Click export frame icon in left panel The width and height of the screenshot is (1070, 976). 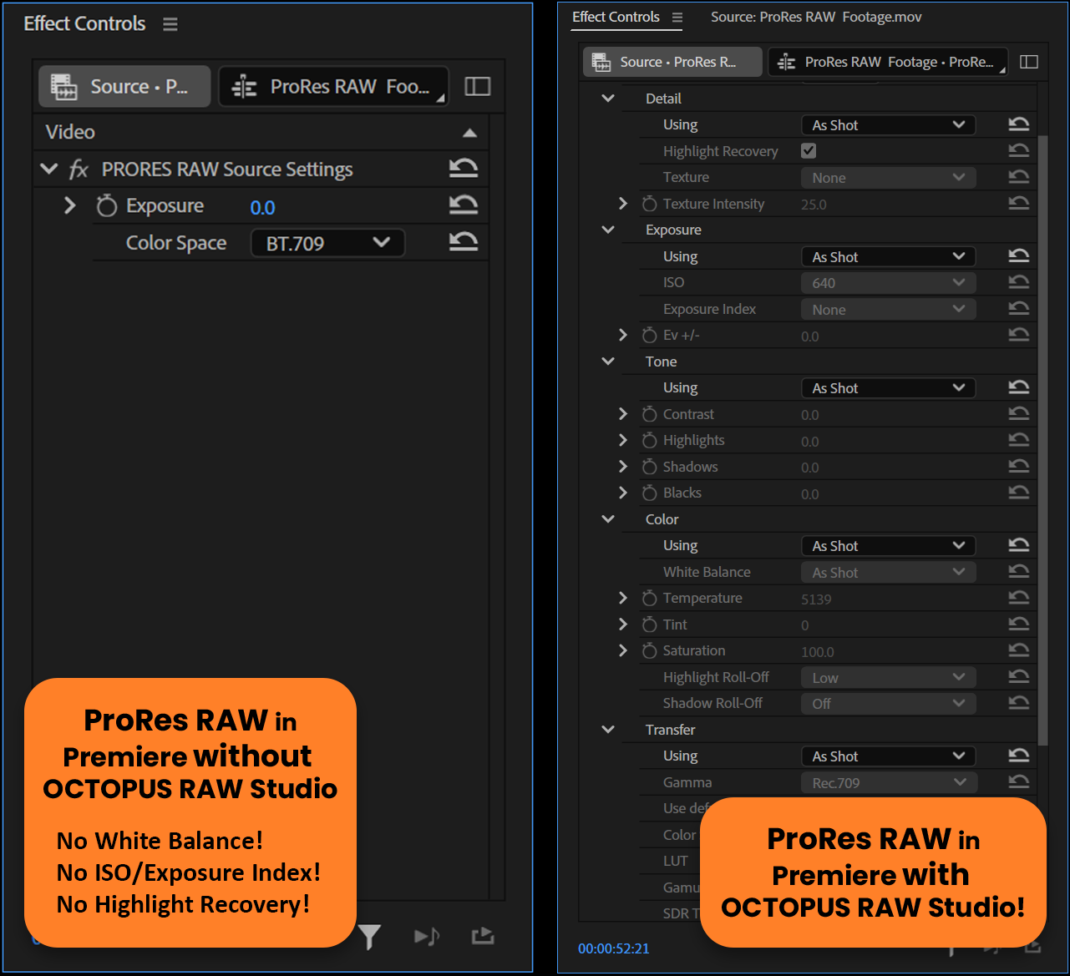click(x=483, y=936)
